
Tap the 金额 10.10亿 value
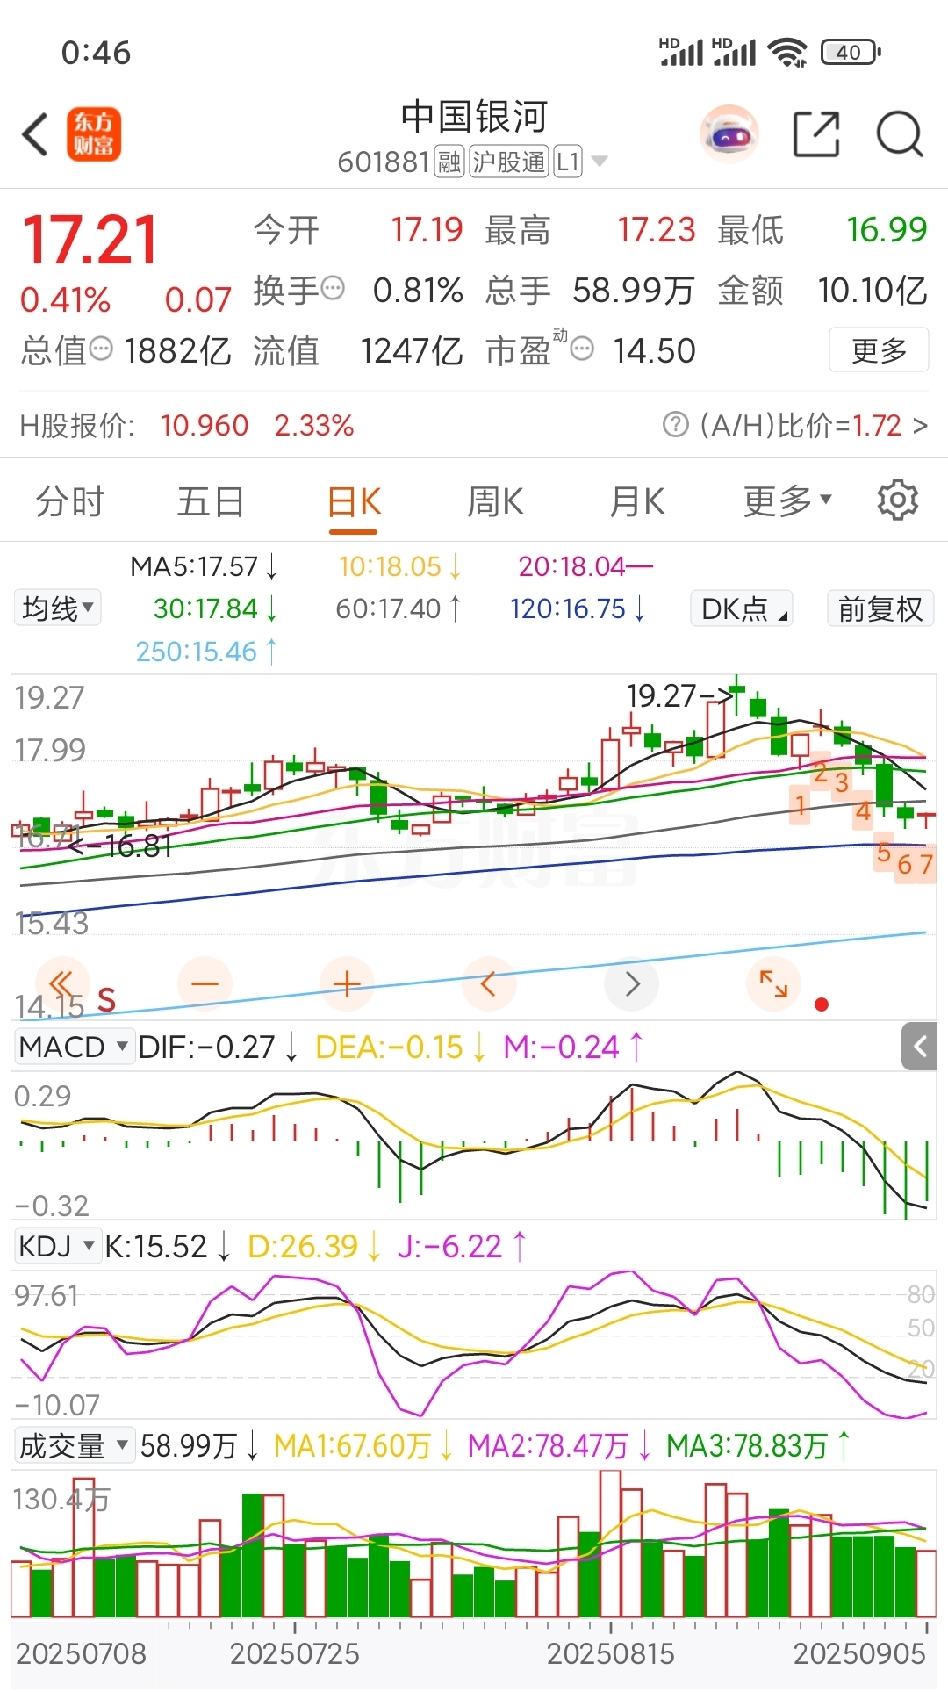(x=873, y=290)
